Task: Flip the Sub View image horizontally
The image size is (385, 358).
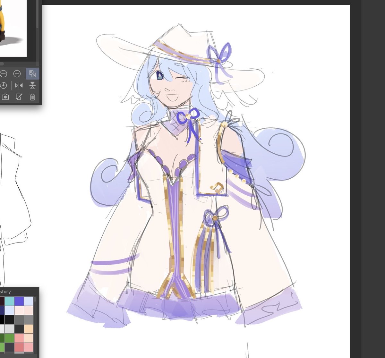Action: point(19,85)
